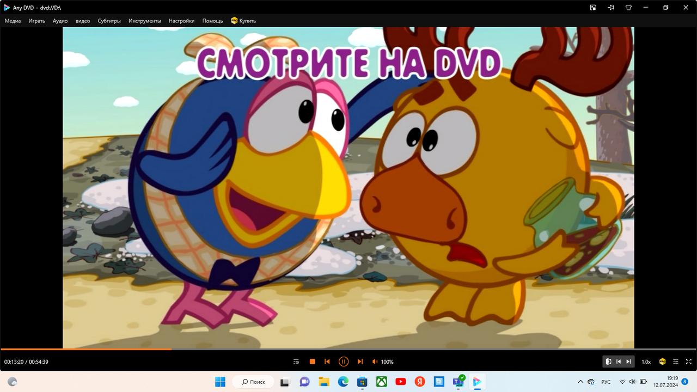This screenshot has width=697, height=392.
Task: Click the active media player taskbar icon
Action: click(478, 382)
